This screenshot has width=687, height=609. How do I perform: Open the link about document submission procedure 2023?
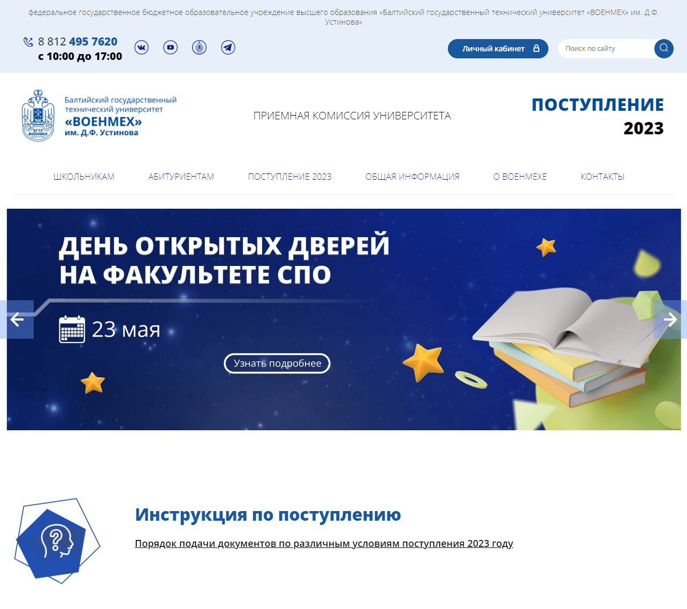tap(324, 543)
